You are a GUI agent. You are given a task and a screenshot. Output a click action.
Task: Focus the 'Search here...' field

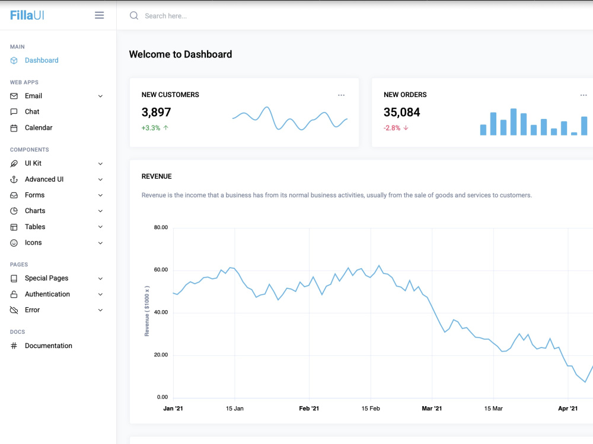[165, 16]
